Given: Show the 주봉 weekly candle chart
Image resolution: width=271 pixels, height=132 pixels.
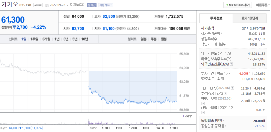Looking at the screenshot, I should pos(154,39).
